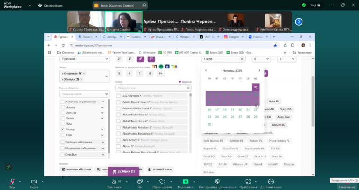The width and height of the screenshot is (359, 190).
Task: Select the Anex Tour operator chip
Action: (283, 117)
